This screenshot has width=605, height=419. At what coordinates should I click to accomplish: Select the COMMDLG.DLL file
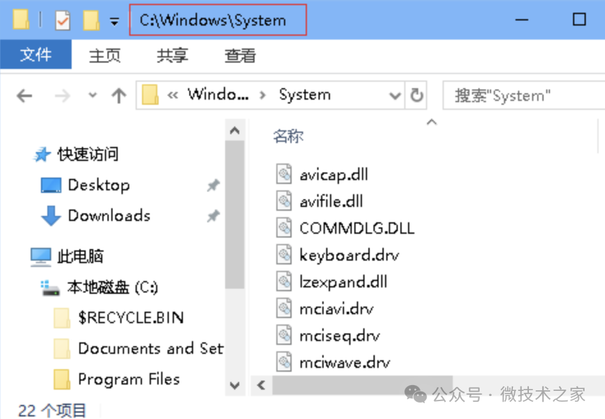click(357, 228)
